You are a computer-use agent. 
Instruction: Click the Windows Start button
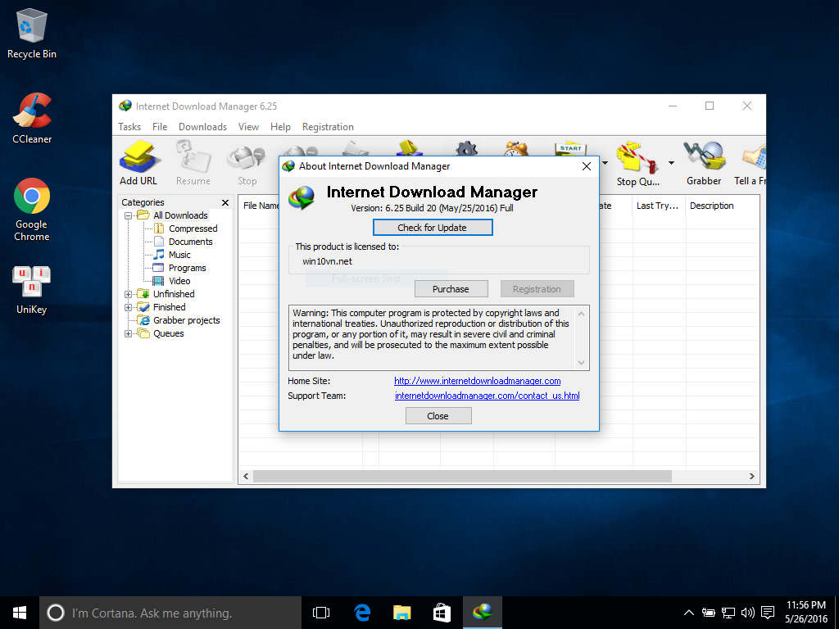click(x=20, y=613)
